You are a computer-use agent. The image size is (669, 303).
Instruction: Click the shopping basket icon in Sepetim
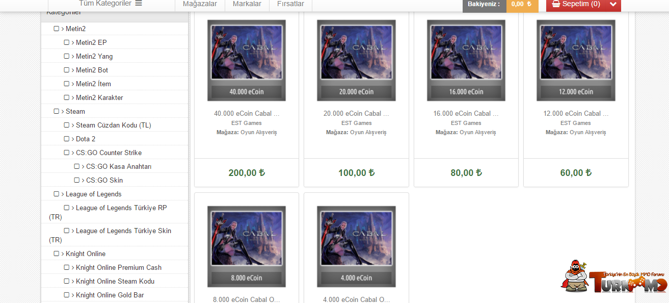click(556, 4)
